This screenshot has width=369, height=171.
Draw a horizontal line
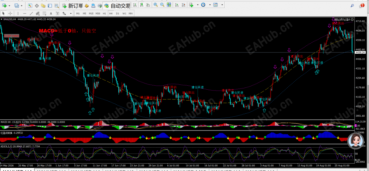[x=25, y=14]
